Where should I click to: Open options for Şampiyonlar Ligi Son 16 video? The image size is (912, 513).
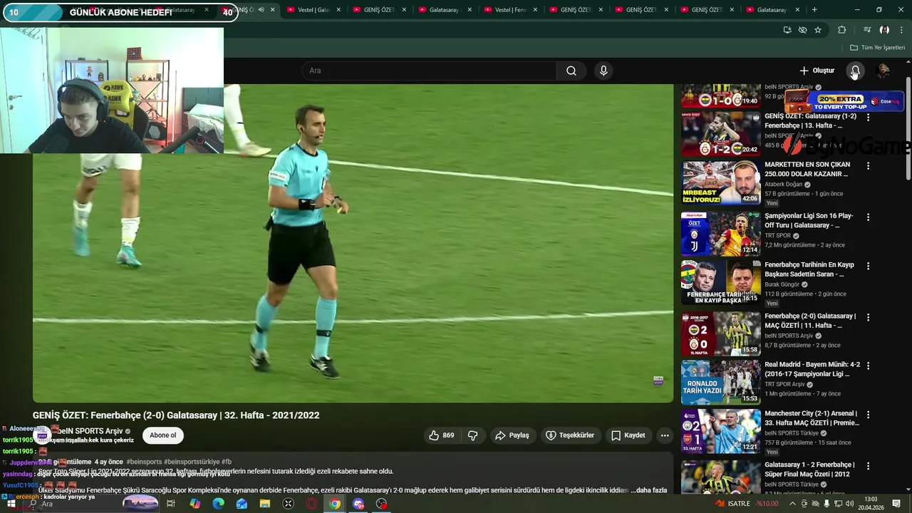868,217
